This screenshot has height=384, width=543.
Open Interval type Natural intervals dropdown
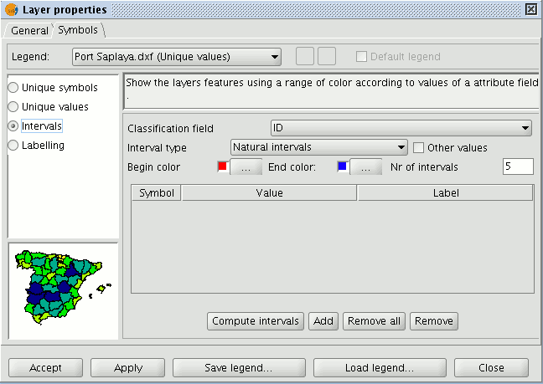tap(319, 147)
